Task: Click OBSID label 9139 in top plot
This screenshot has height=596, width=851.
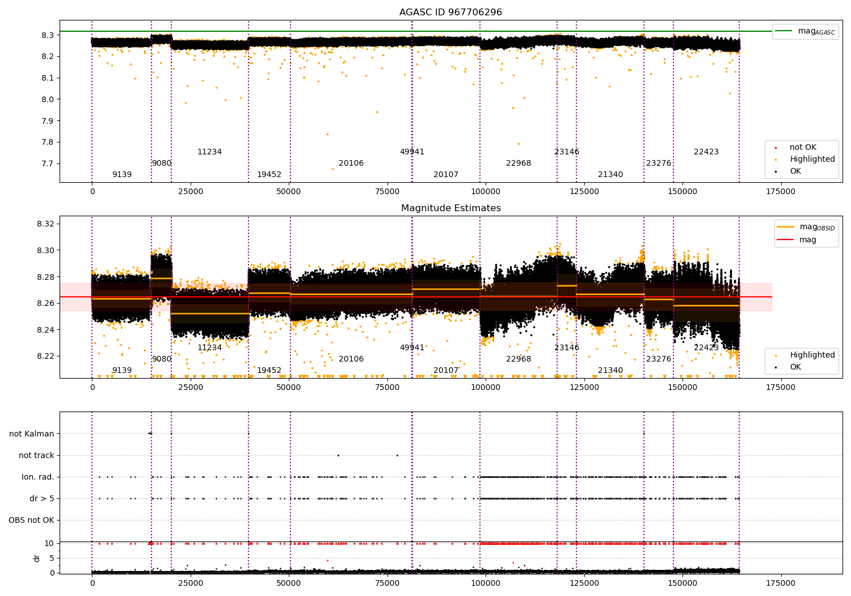Action: pyautogui.click(x=122, y=175)
